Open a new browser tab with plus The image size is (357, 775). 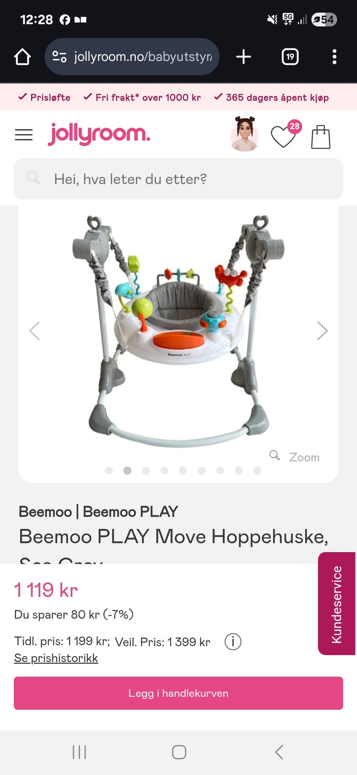(x=244, y=57)
